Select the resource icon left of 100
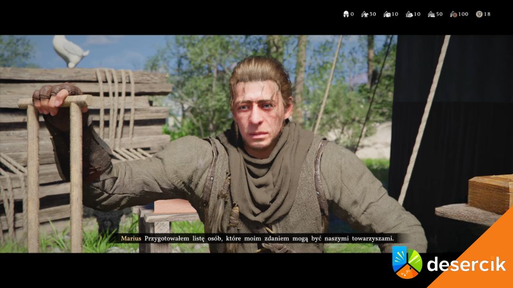Image resolution: width=513 pixels, height=288 pixels. click(453, 14)
